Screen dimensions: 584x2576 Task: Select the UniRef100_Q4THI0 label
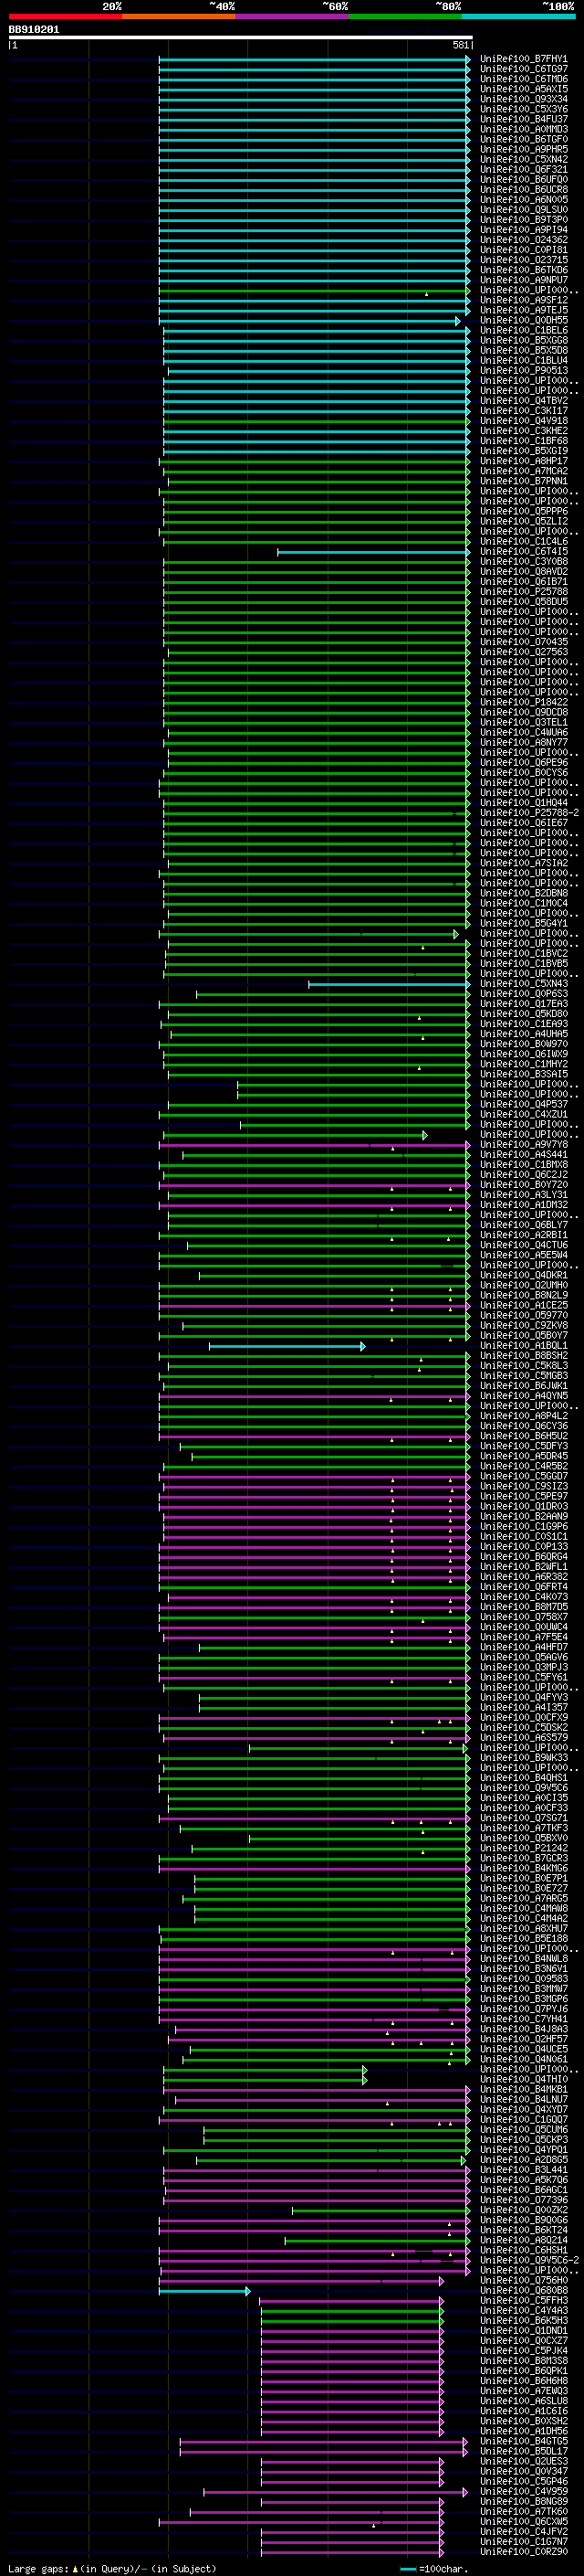523,2079
